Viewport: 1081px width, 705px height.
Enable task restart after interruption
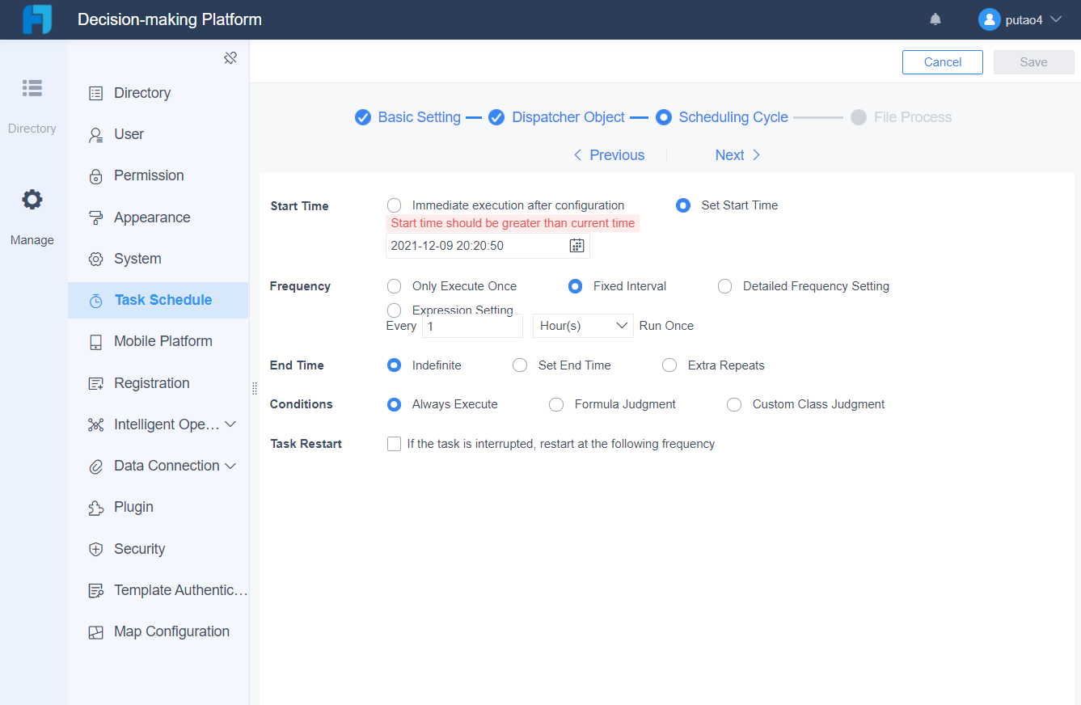(x=394, y=443)
